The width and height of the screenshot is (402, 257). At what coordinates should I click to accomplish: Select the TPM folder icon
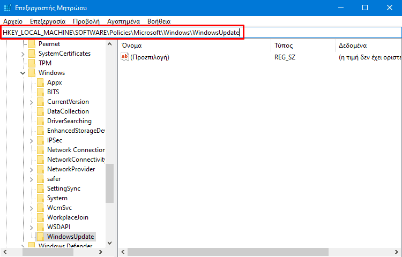pyautogui.click(x=32, y=63)
